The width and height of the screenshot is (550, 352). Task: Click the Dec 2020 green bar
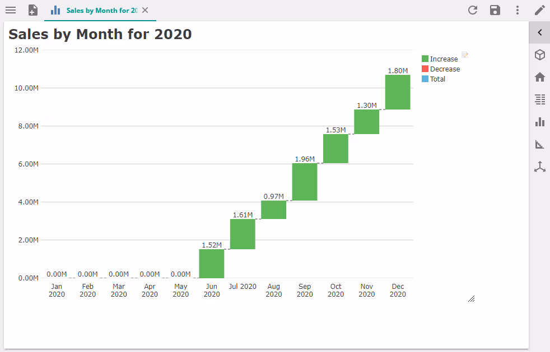[x=398, y=92]
